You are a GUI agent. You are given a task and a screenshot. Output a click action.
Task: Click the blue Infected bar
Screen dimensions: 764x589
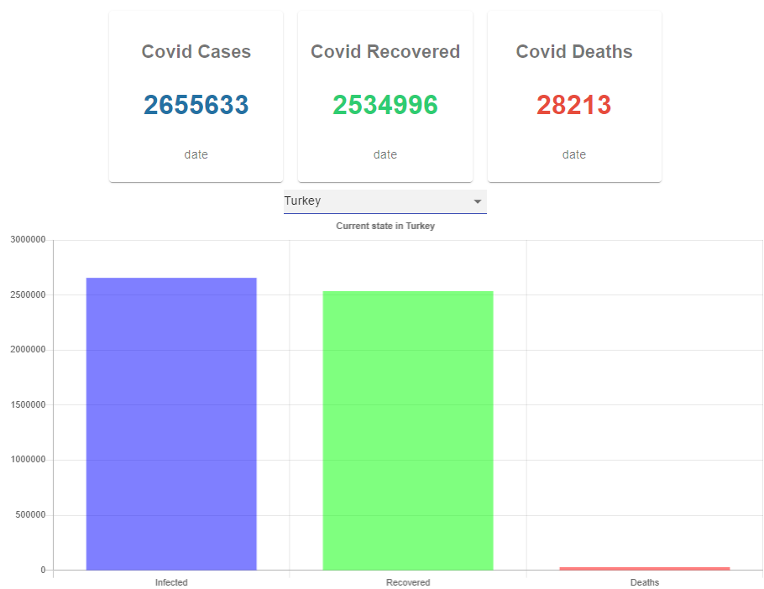coord(170,420)
